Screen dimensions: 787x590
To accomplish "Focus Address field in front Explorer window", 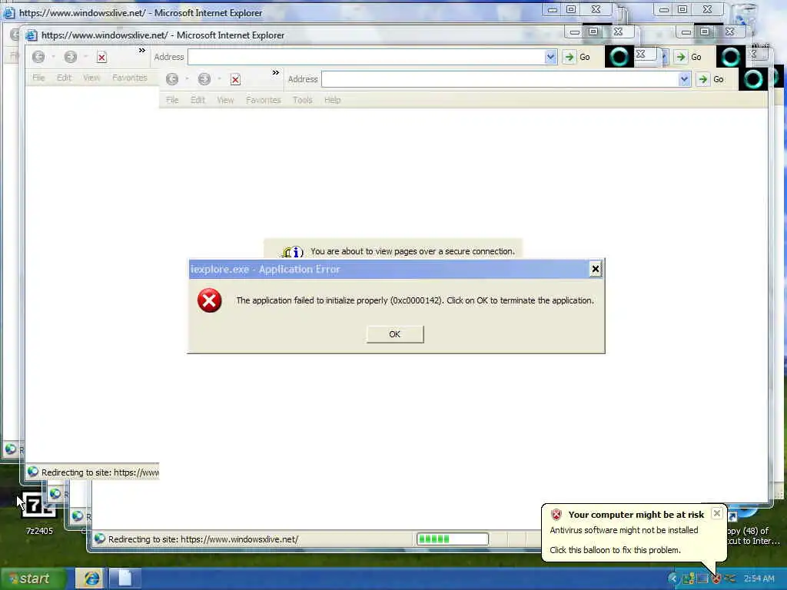I will [x=500, y=79].
